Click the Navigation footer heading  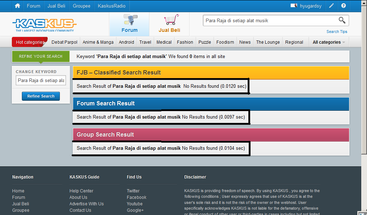coord(23,177)
